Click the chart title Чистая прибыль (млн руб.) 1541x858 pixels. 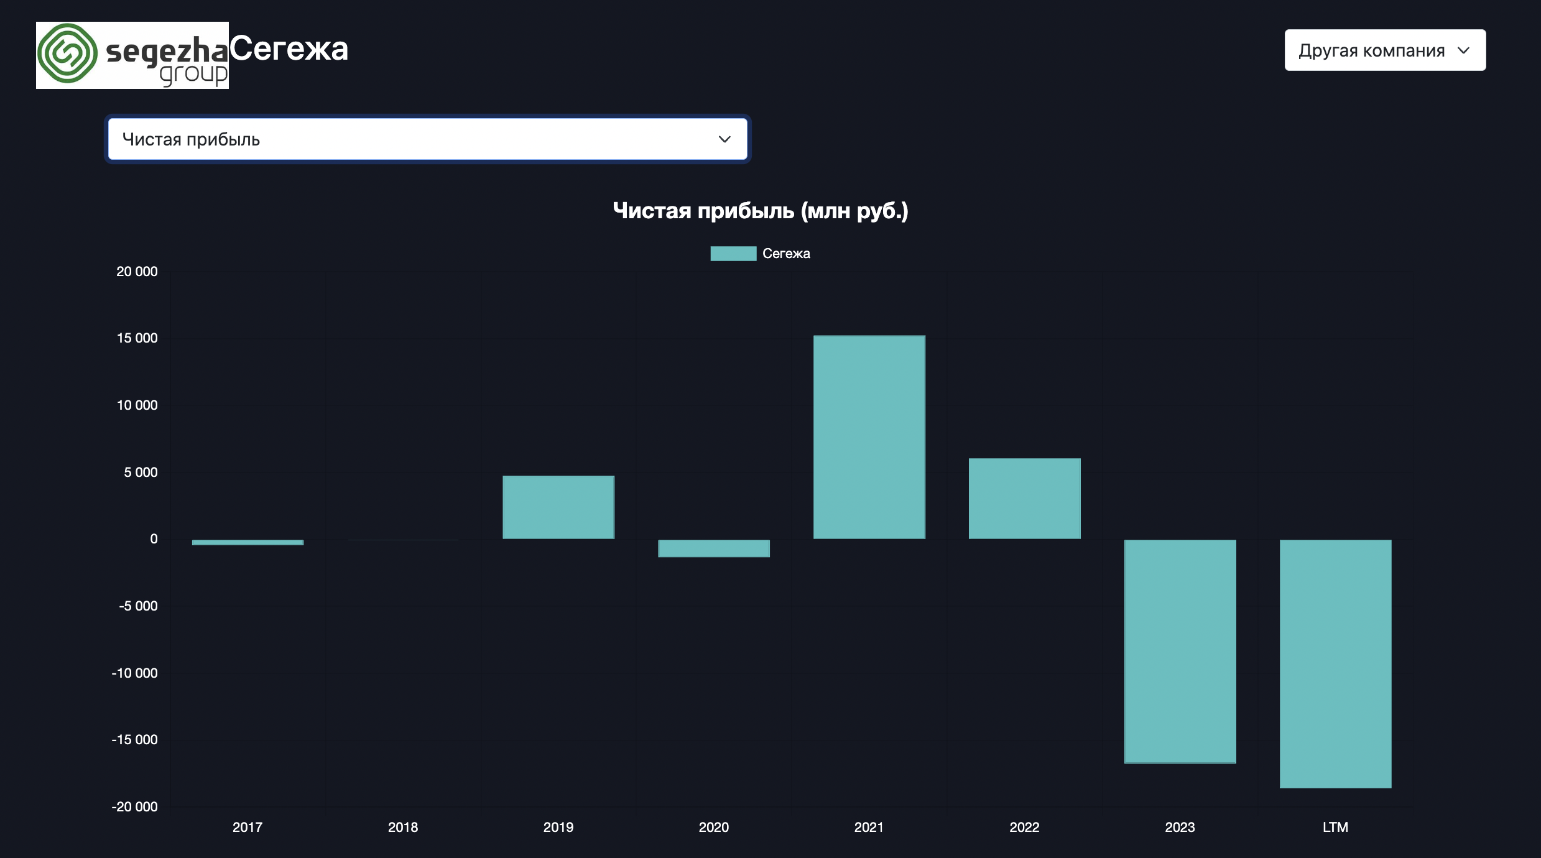coord(761,211)
